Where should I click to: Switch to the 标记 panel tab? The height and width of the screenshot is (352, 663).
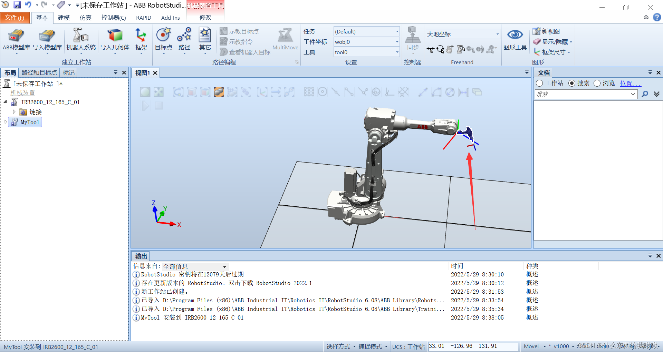(x=68, y=72)
